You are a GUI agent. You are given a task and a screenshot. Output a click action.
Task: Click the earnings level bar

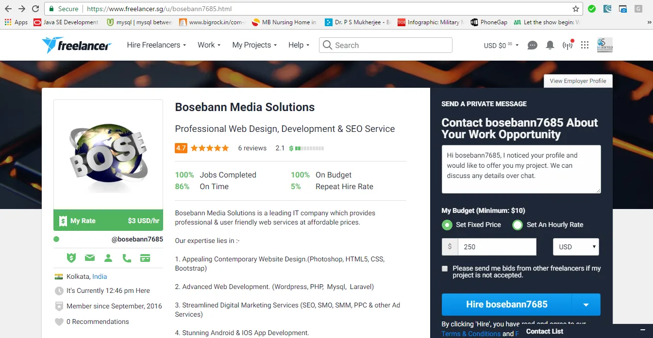tap(306, 148)
